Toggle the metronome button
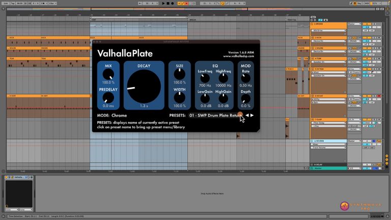The width and height of the screenshot is (391, 220). [x=43, y=3]
